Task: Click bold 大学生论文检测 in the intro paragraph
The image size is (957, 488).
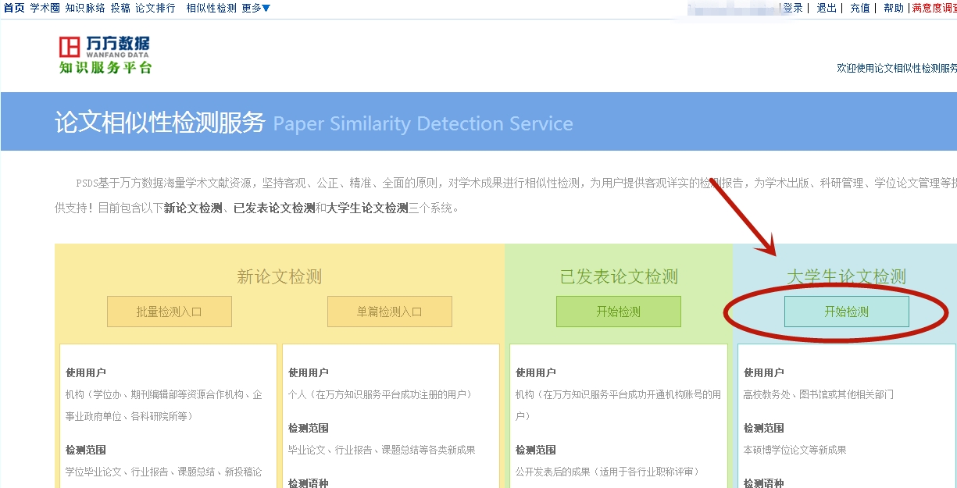Action: [367, 208]
